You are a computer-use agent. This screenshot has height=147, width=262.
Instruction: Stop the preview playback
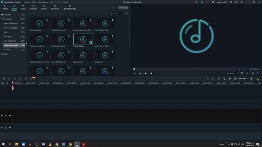point(151,73)
